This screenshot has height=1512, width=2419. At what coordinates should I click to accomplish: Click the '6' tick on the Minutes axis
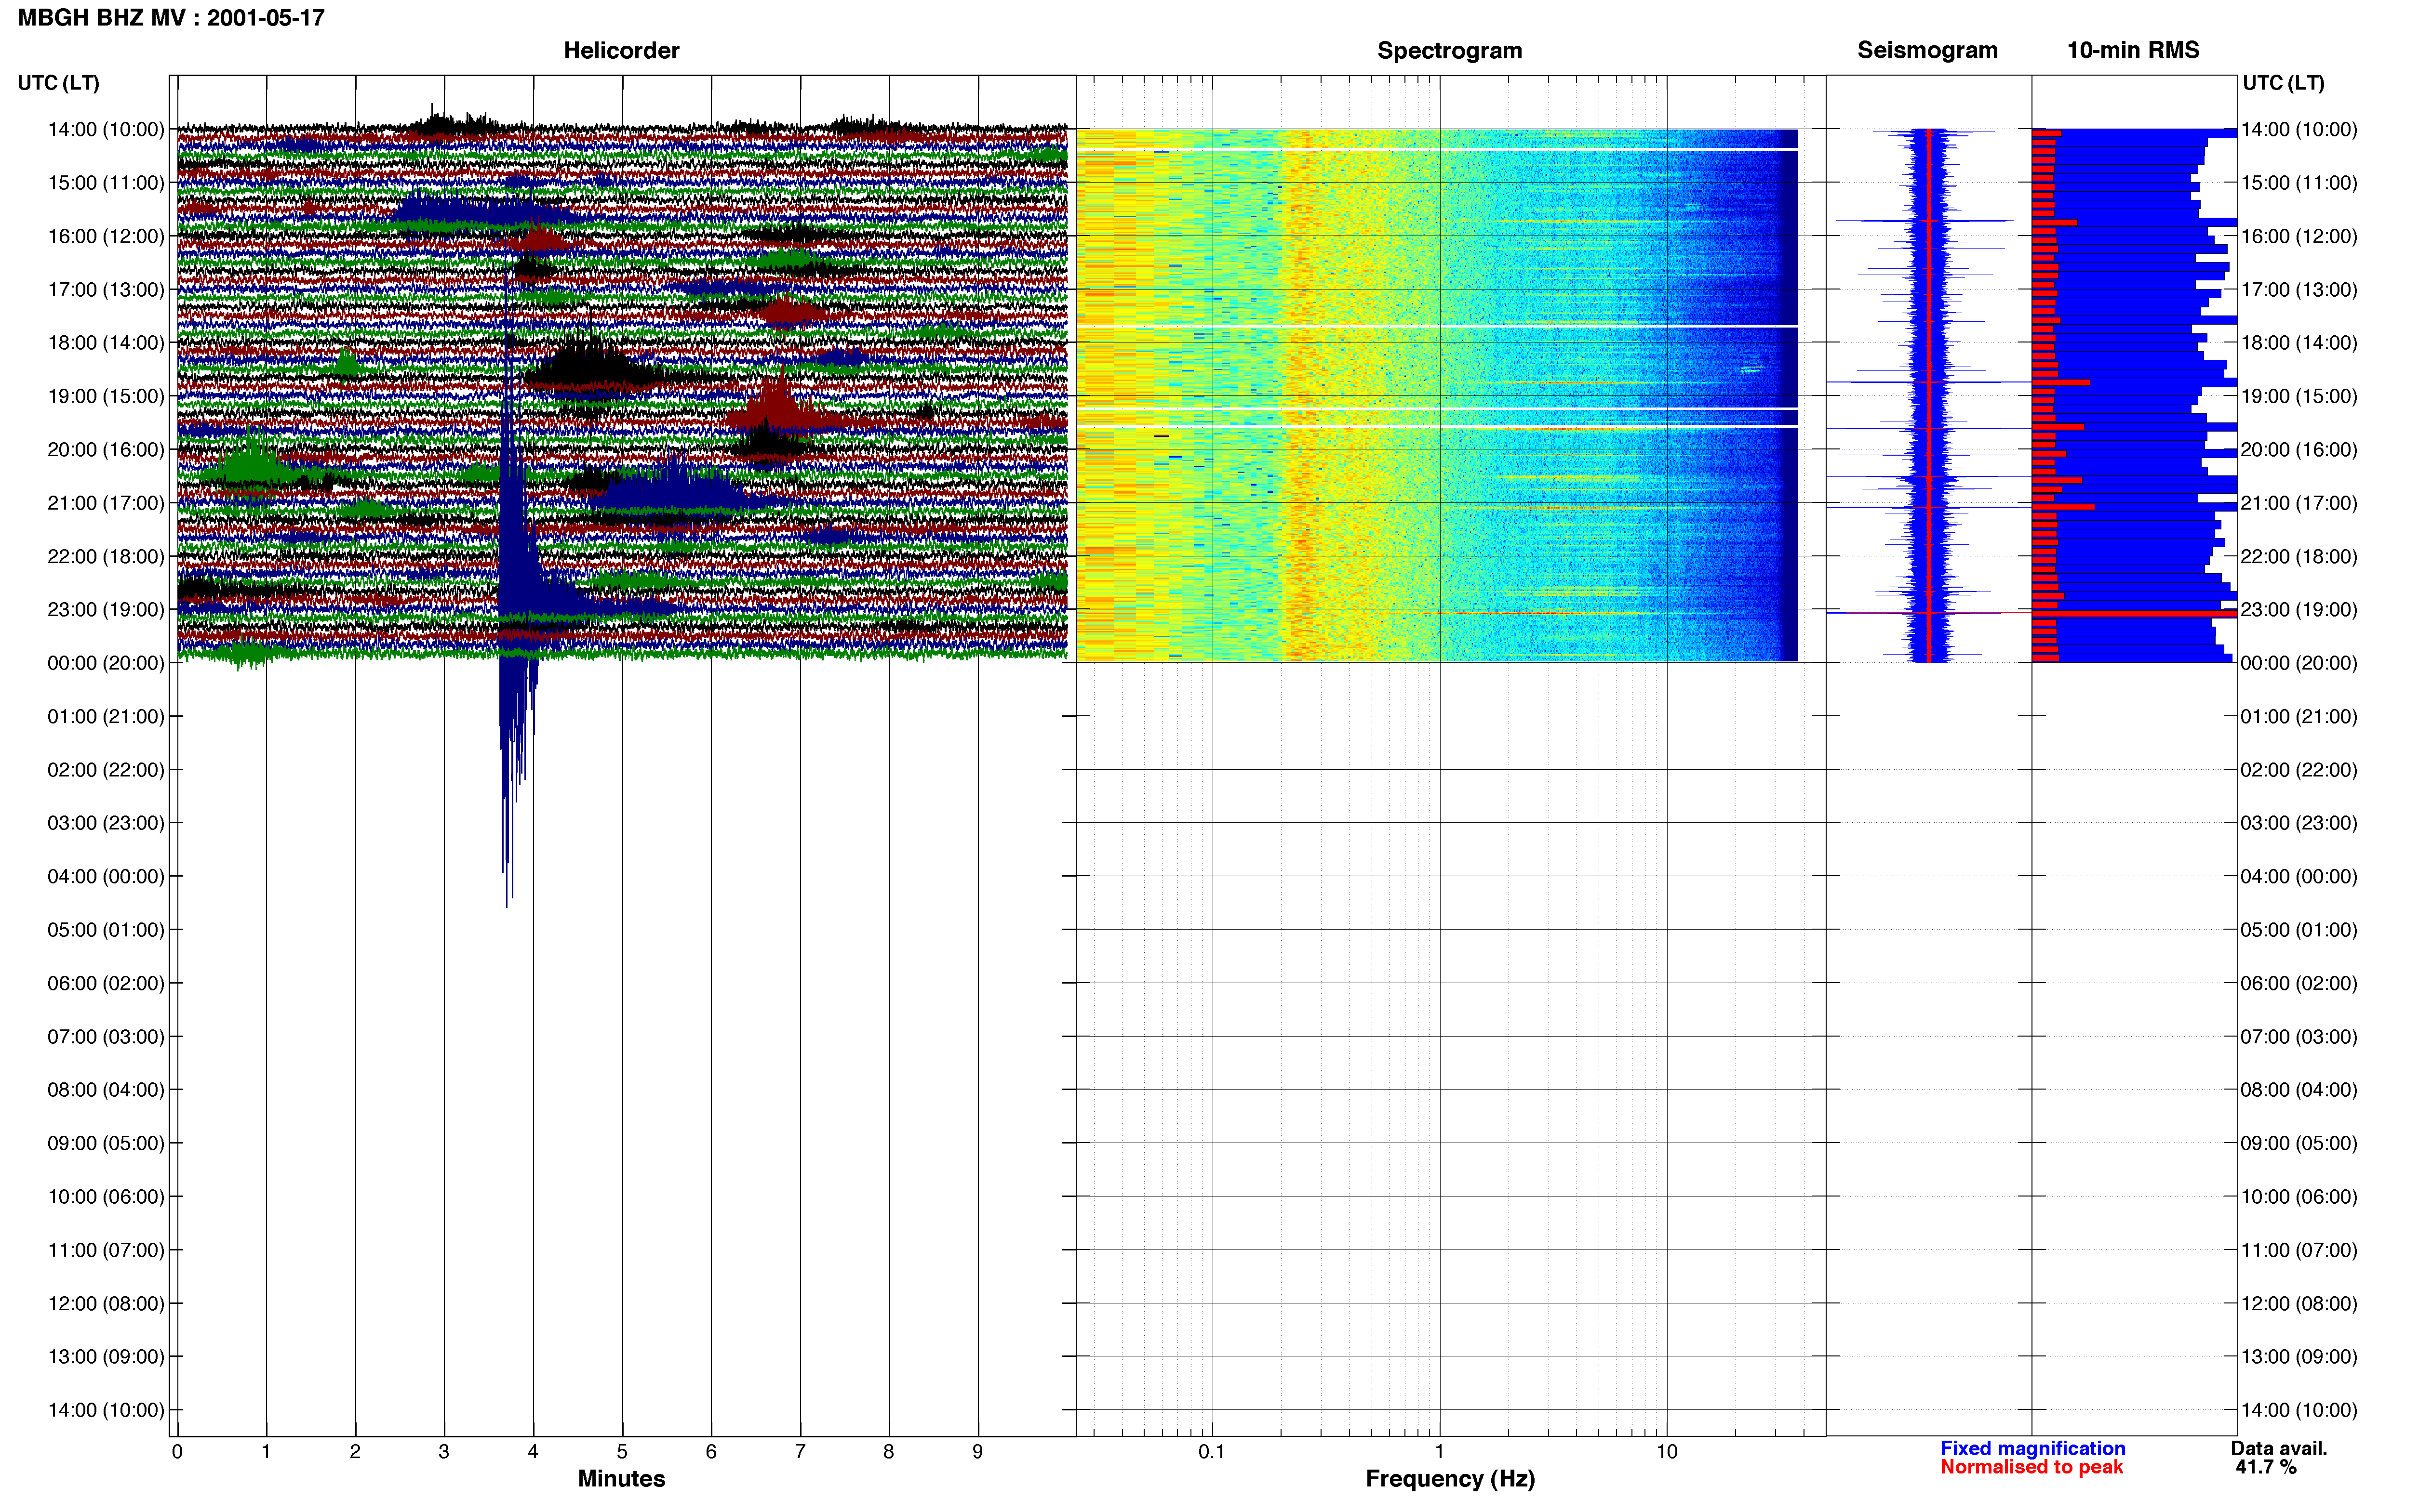coord(711,1452)
